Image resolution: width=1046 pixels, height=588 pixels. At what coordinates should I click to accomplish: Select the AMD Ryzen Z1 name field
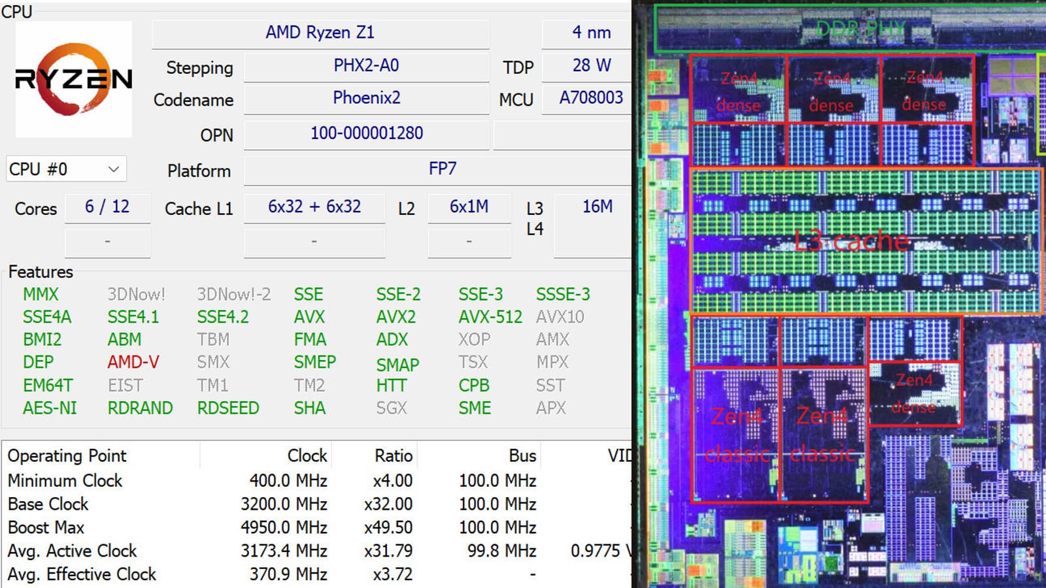(x=320, y=33)
